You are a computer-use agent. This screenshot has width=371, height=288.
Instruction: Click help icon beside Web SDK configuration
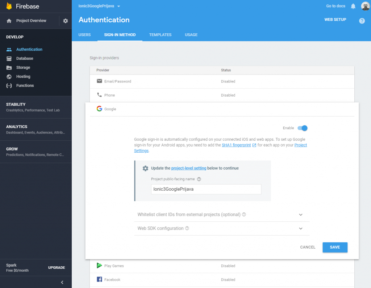pyautogui.click(x=187, y=228)
